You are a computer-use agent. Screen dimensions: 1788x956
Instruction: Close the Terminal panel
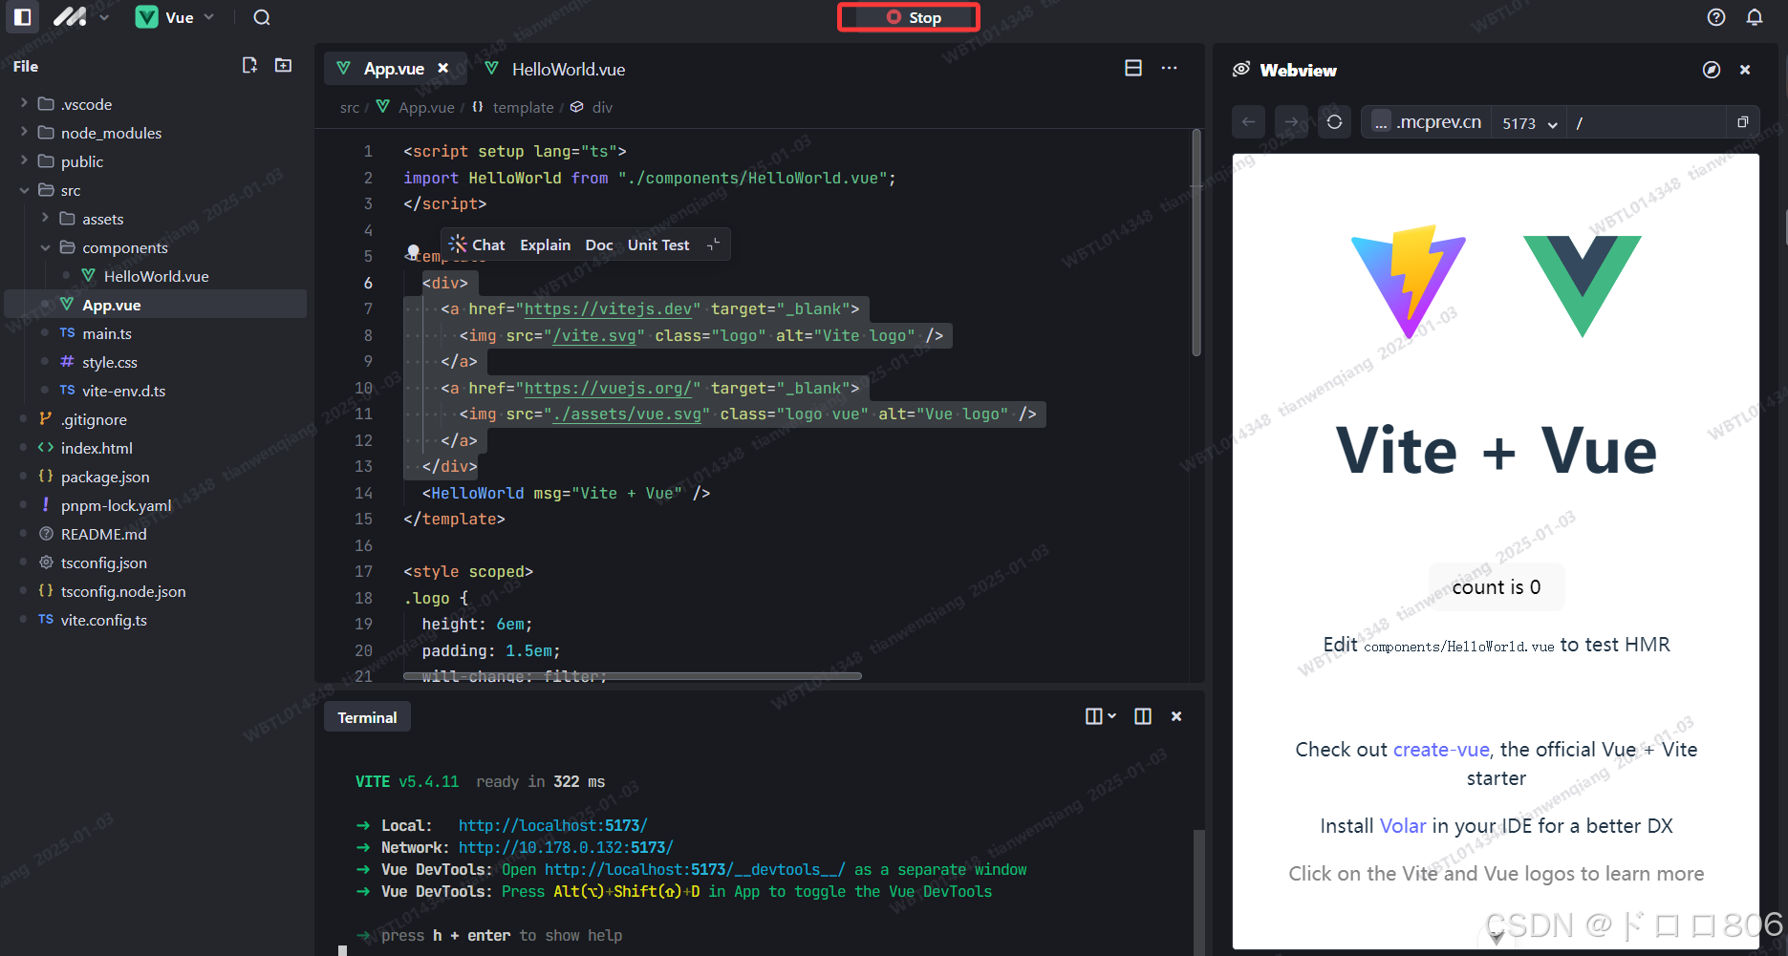point(1176,716)
